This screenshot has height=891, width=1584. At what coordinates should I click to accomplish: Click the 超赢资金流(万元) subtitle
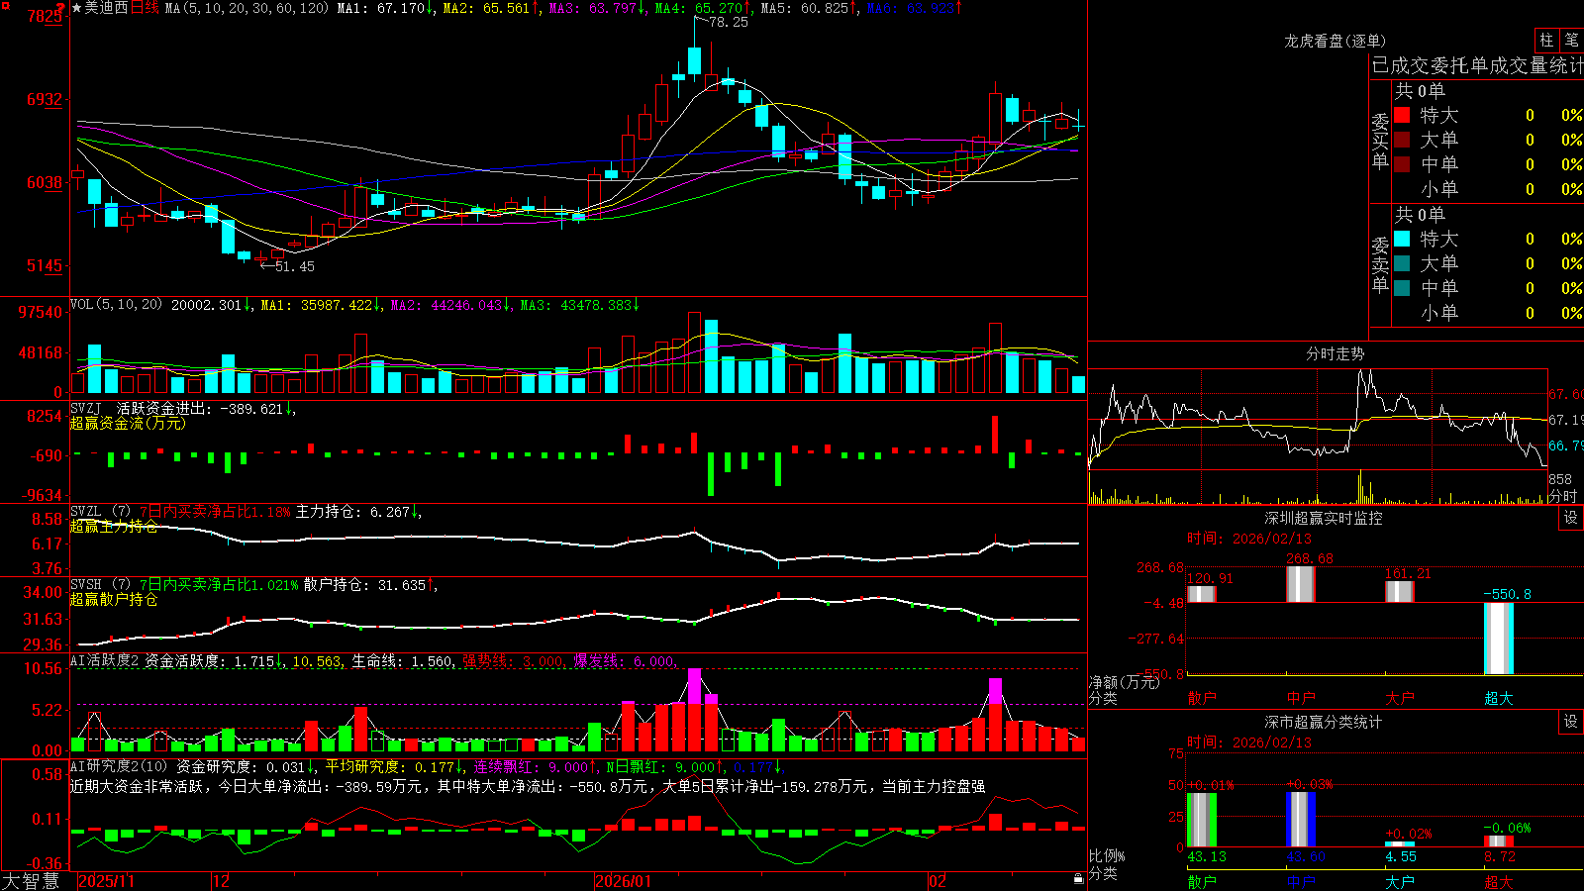(128, 423)
